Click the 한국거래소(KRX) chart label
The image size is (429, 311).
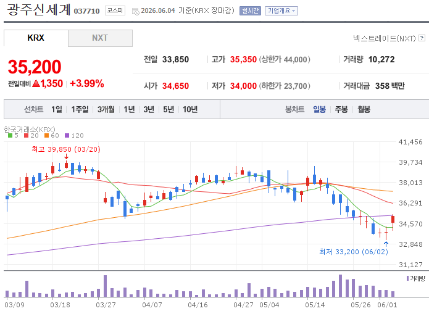[x=29, y=129]
